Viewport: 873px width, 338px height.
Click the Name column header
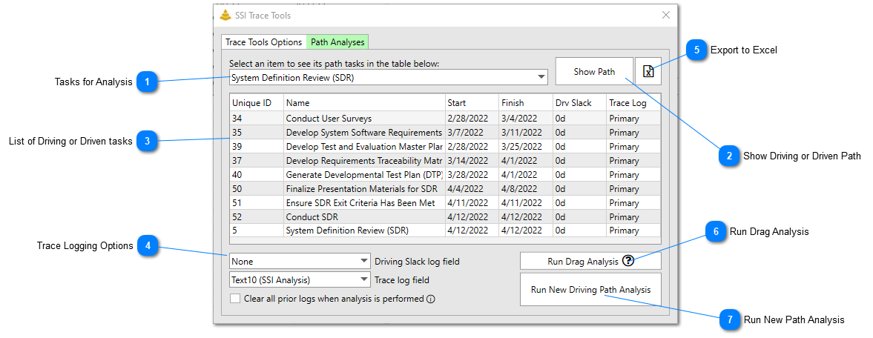365,103
